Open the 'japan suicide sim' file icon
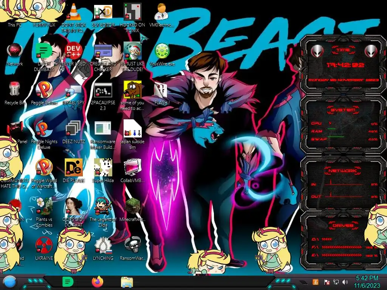Image resolution: width=387 pixels, height=290 pixels. (x=132, y=128)
